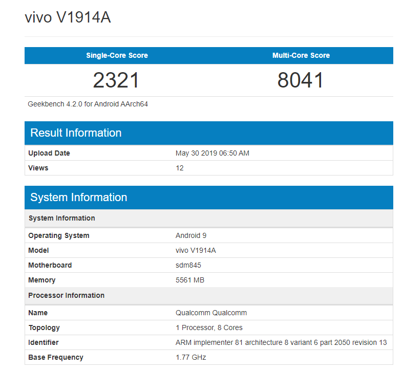Click the Processor Information subheader
Image resolution: width=403 pixels, height=371 pixels.
coord(209,295)
